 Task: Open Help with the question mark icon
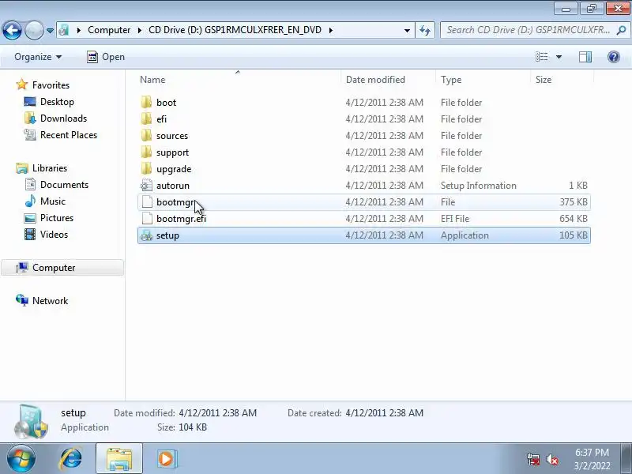(614, 57)
